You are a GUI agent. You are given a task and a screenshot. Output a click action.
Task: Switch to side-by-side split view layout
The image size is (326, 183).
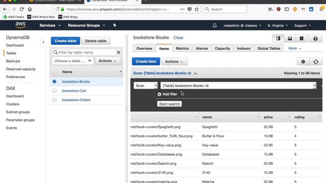[278, 39]
